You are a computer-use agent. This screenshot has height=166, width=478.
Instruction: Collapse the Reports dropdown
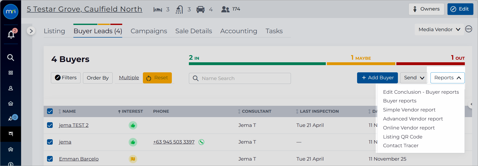tap(448, 78)
